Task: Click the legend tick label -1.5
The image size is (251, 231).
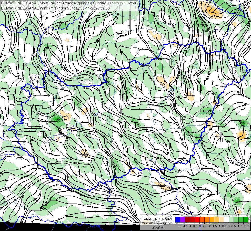Action: click(214, 226)
